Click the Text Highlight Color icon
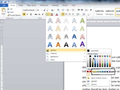The image size is (120, 90). 52,14
